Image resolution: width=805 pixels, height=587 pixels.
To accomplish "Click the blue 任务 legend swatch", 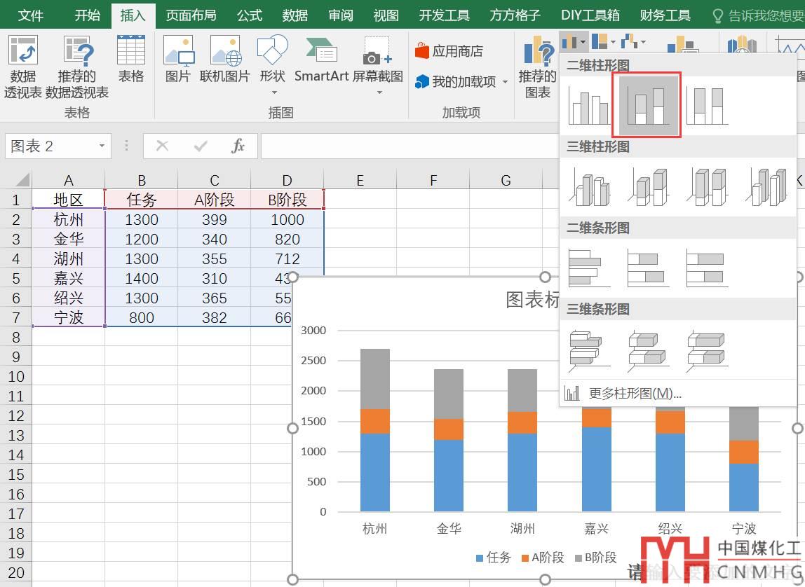I will (480, 558).
